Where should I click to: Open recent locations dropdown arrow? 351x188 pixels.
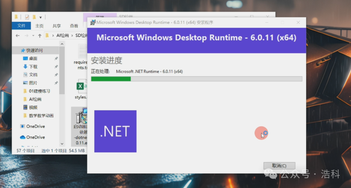33,35
